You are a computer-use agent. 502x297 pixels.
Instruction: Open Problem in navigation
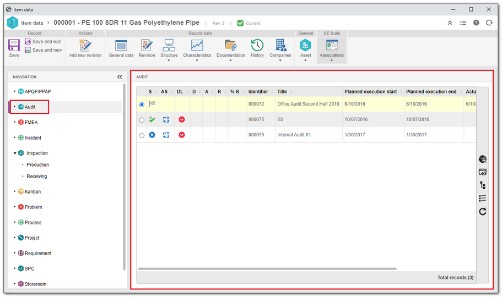coord(30,207)
